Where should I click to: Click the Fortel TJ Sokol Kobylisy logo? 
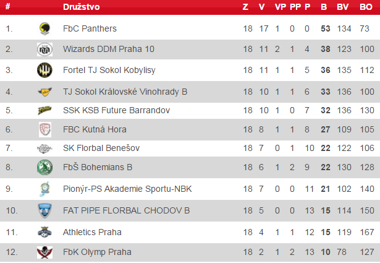[44, 69]
